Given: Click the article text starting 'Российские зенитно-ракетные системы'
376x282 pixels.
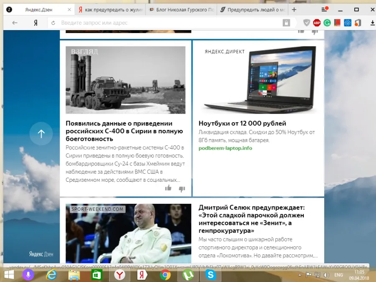Looking at the screenshot, I should pyautogui.click(x=125, y=164).
